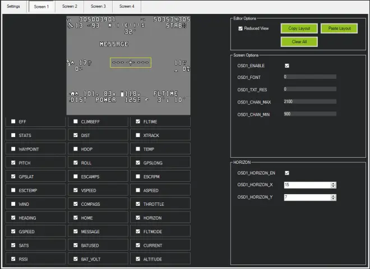Select the FLTIME element in OSD preview
The height and width of the screenshot is (269, 370).
point(165,93)
